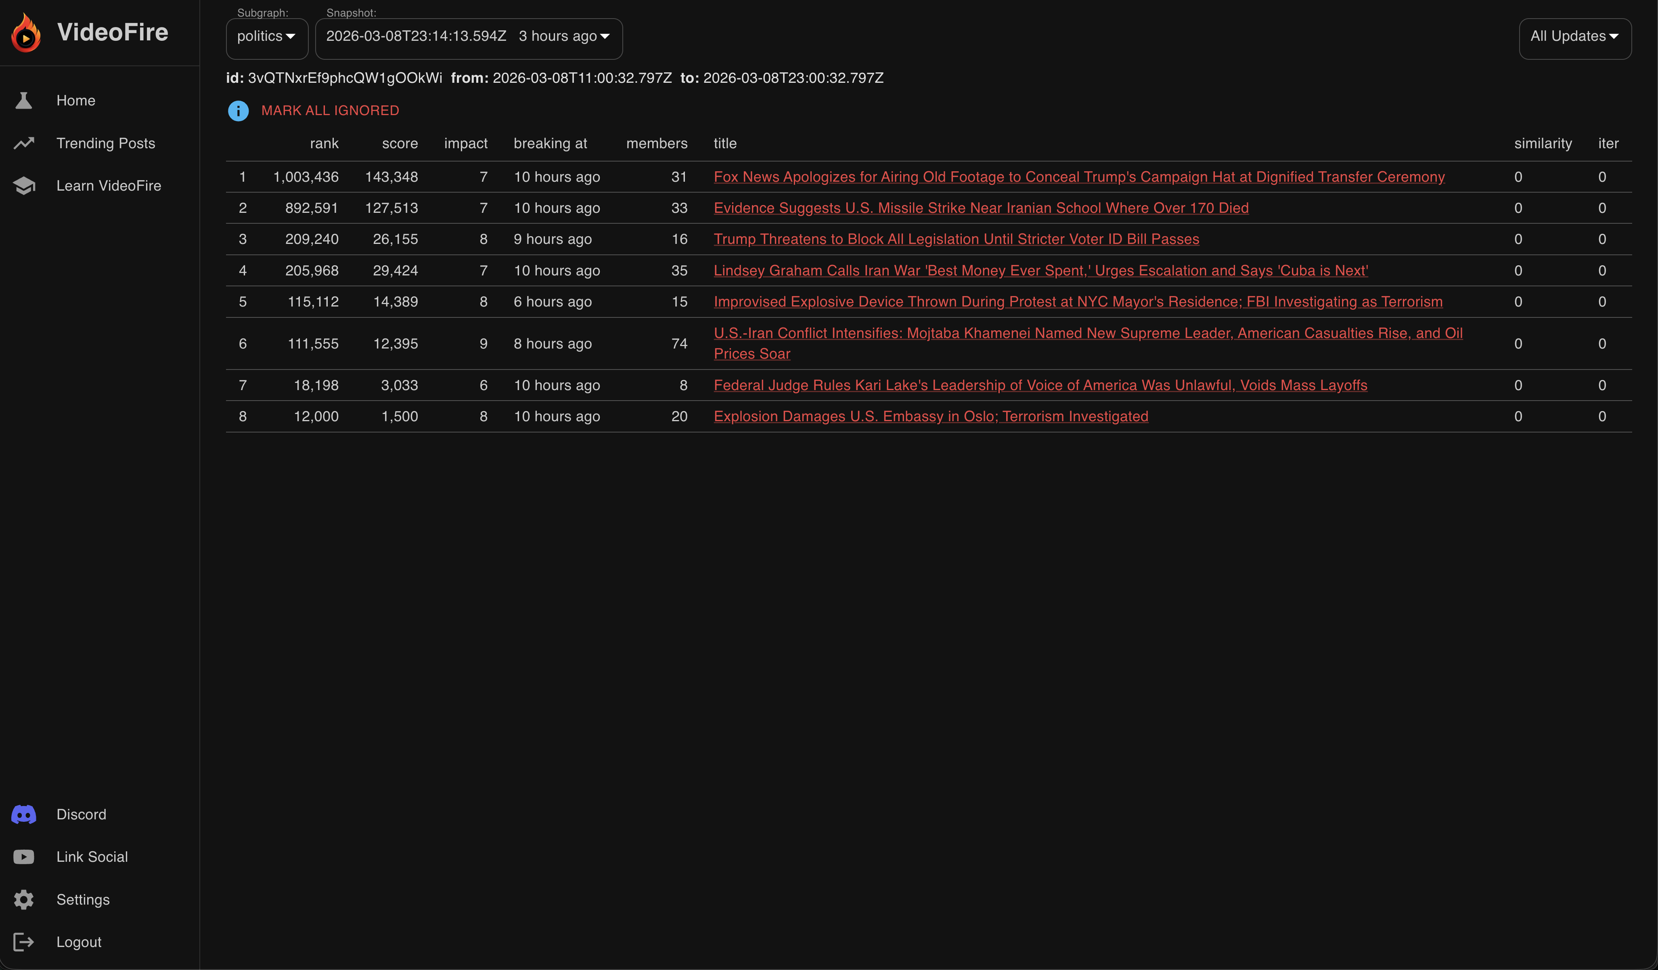
Task: Click score value 127,513
Action: (391, 208)
